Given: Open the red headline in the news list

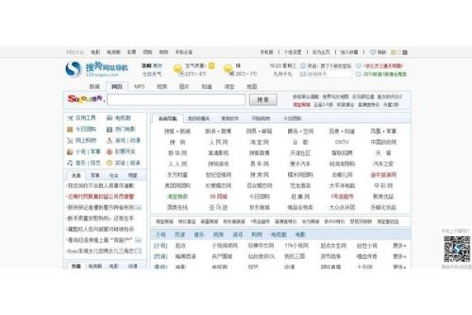Looking at the screenshot, I should pos(101,197).
